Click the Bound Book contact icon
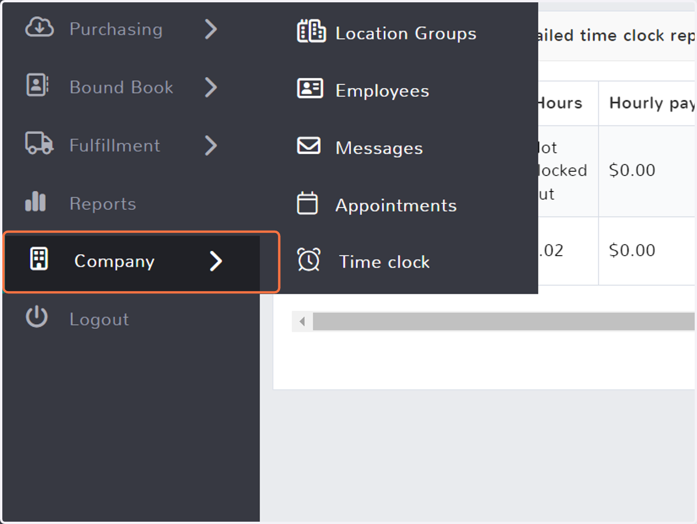This screenshot has width=697, height=524. [x=37, y=86]
